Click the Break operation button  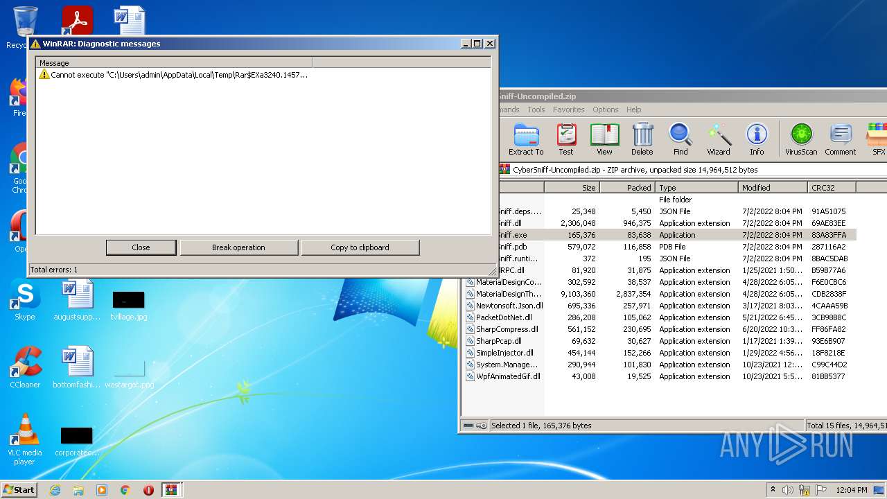(x=238, y=247)
